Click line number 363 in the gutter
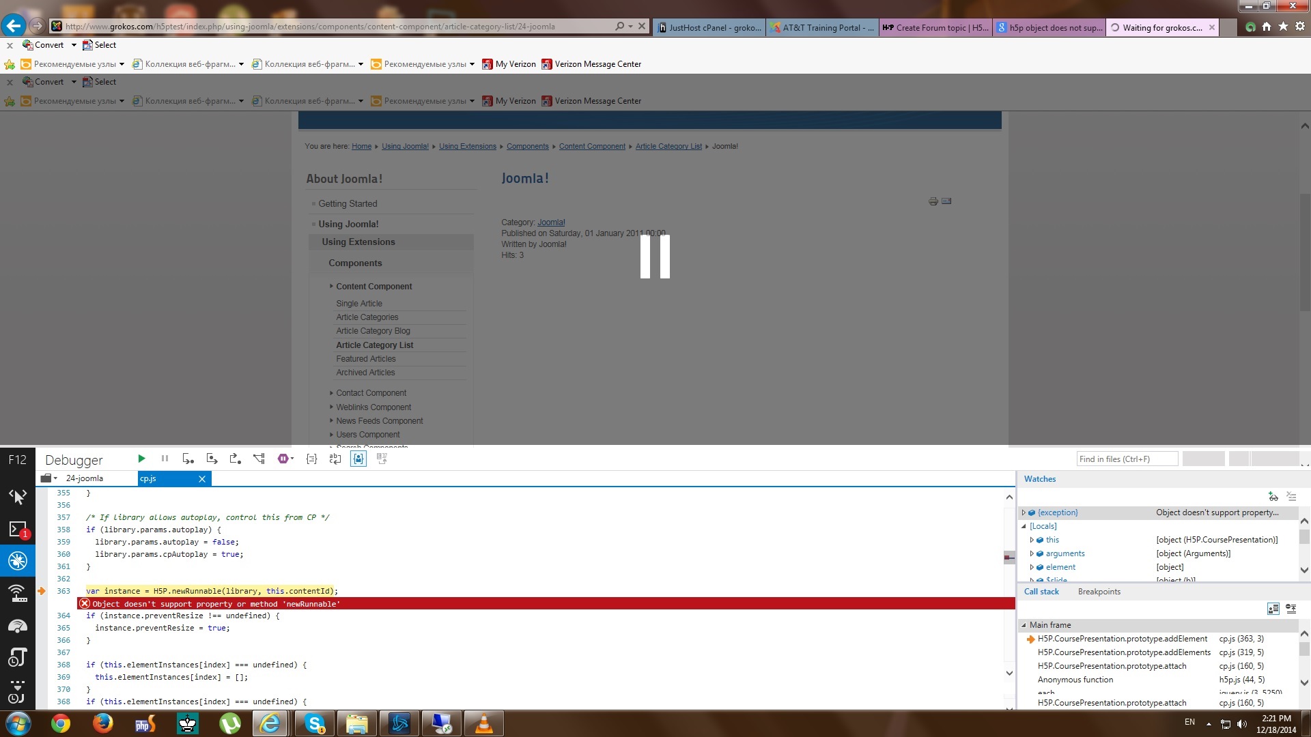Screen dimensions: 1311x737 tap(64, 592)
